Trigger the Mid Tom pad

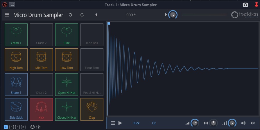click(41, 60)
